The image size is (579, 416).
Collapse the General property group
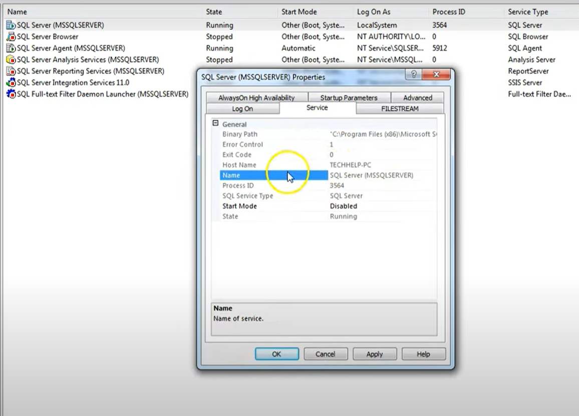[x=216, y=123]
